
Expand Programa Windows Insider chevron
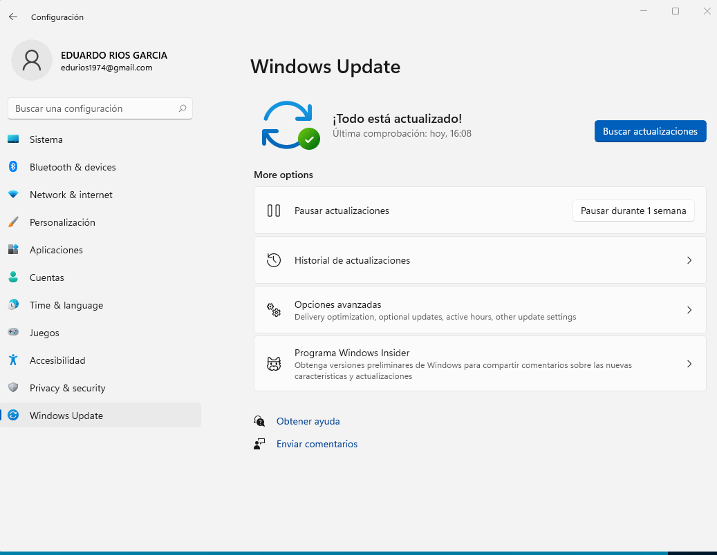pos(689,364)
